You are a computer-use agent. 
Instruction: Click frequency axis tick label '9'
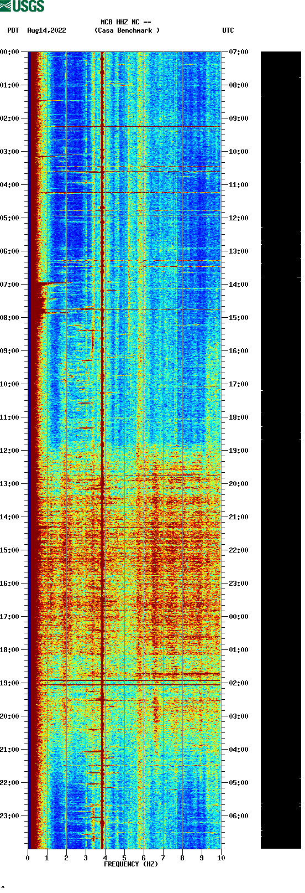202,858
